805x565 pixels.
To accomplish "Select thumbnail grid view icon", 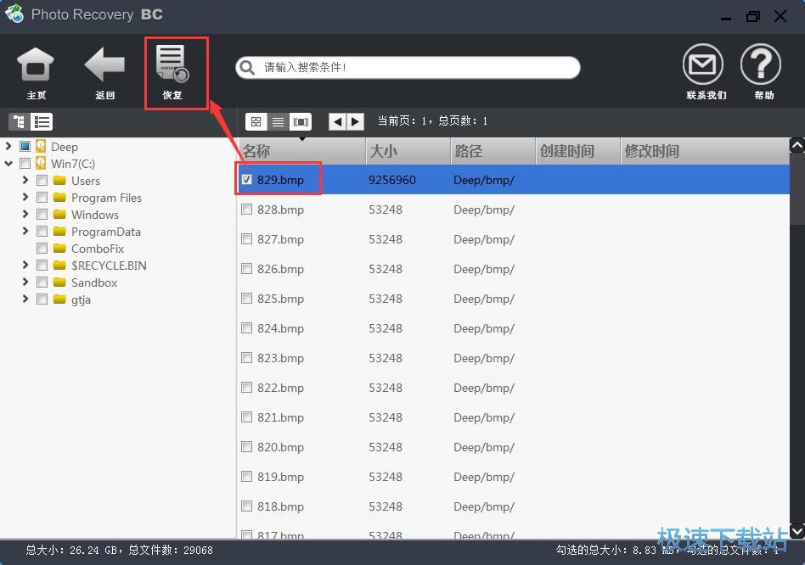I will coord(256,121).
